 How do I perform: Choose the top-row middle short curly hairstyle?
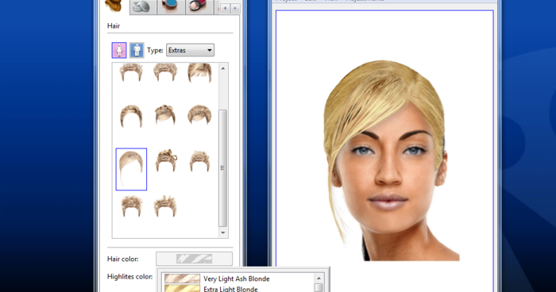[x=165, y=72]
